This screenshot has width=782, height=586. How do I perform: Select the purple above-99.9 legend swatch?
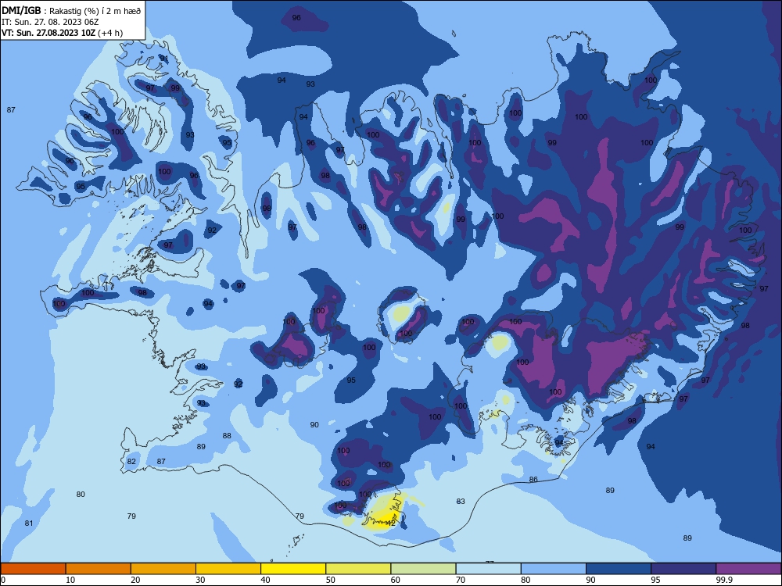pyautogui.click(x=749, y=569)
